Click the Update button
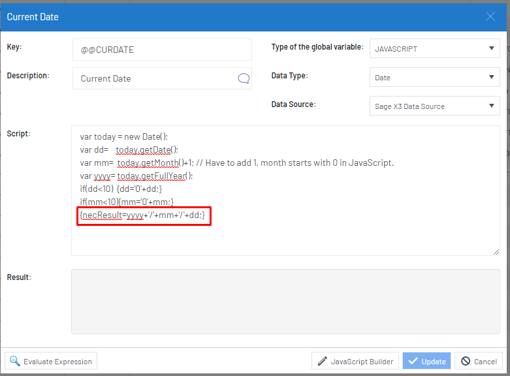Screen dimensions: 510x376 [x=426, y=361]
